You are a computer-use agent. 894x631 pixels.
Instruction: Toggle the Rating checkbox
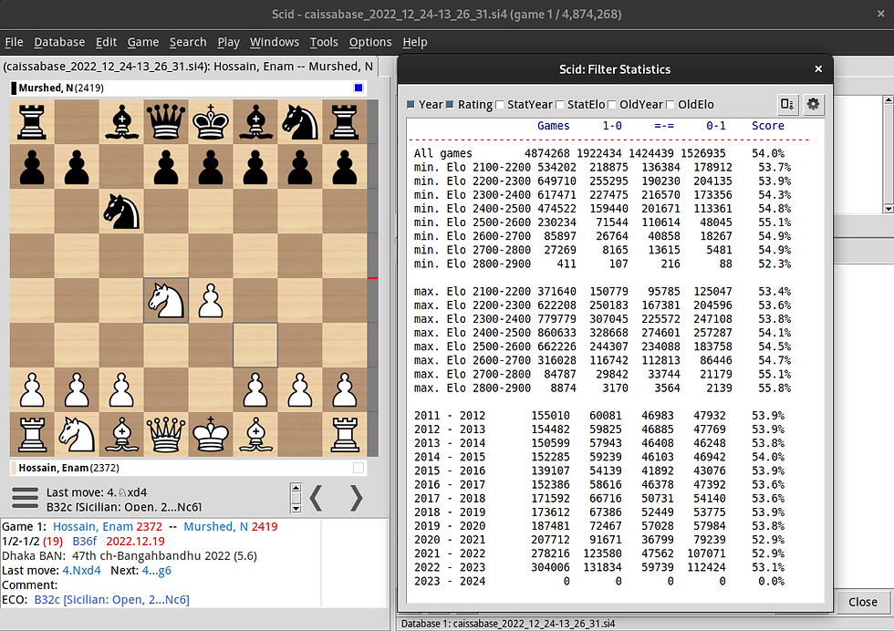click(451, 104)
